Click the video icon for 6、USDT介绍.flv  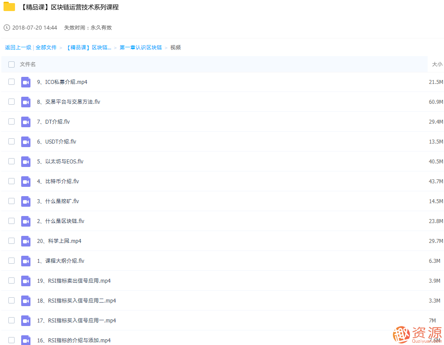(x=26, y=142)
